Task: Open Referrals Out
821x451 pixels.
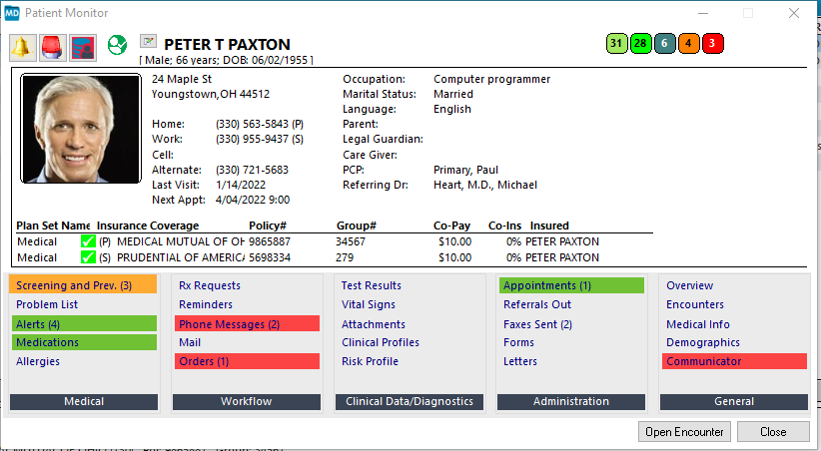Action: click(537, 304)
